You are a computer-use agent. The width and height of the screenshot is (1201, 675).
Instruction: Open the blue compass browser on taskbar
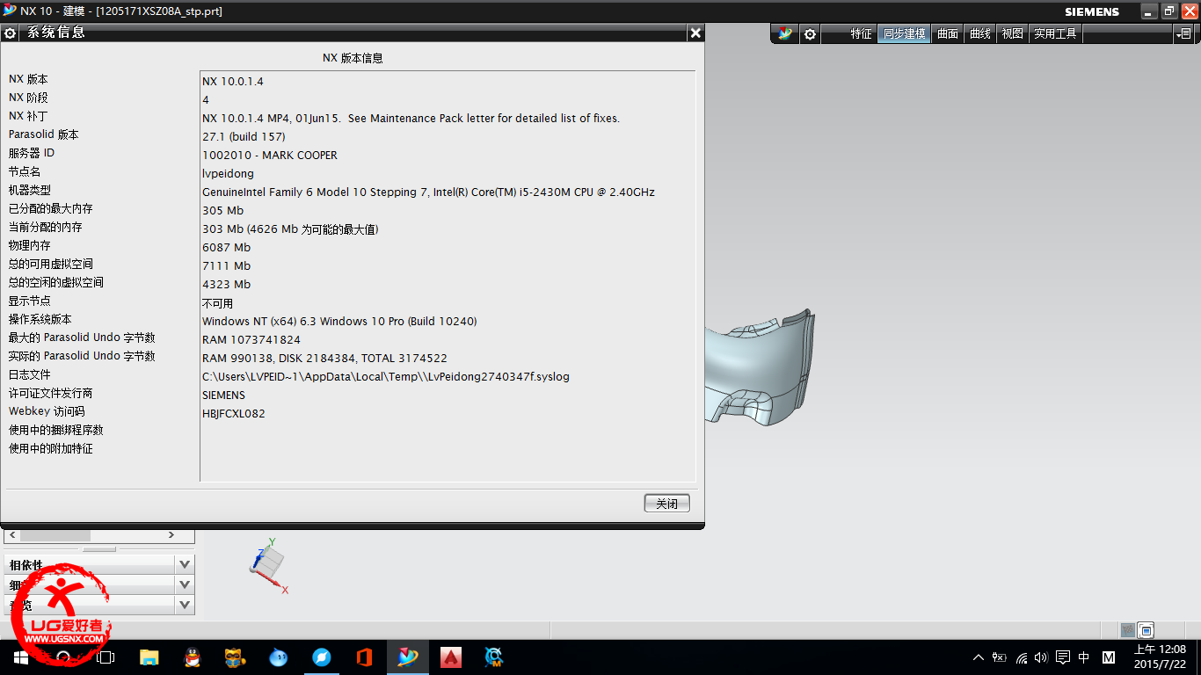point(322,657)
